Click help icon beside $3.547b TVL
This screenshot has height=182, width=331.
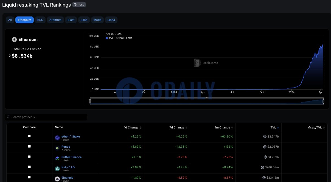[x=265, y=136]
